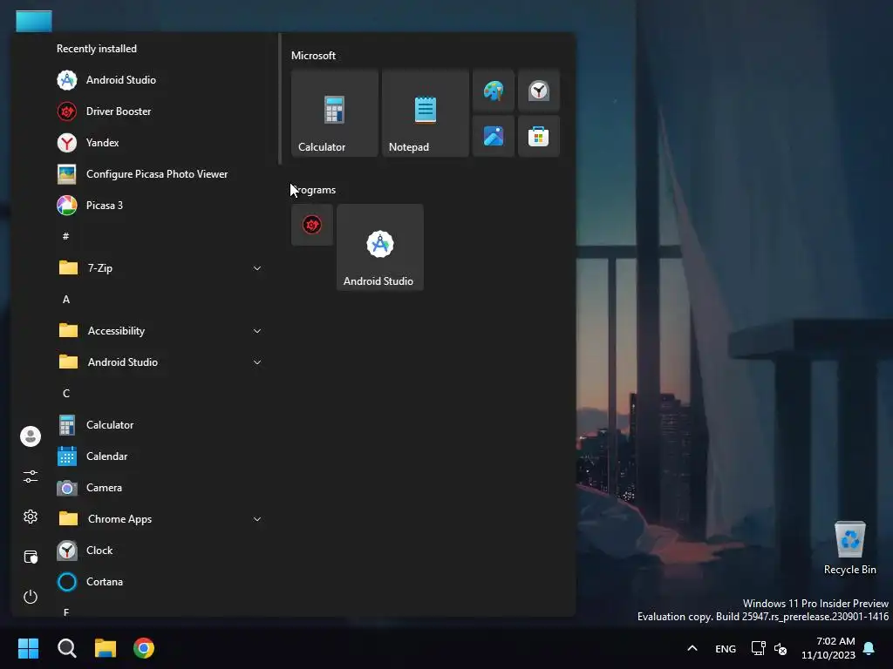Launch Google Chrome from taskbar

coord(144,648)
